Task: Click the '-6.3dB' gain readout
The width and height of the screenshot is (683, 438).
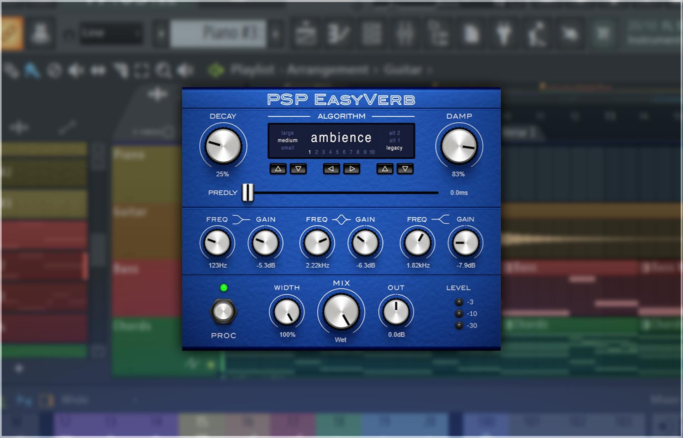Action: point(366,265)
